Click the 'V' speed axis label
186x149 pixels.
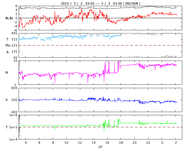tap(7, 100)
